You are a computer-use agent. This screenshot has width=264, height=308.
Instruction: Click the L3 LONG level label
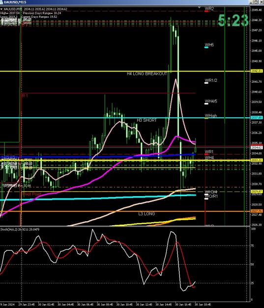tap(147, 214)
